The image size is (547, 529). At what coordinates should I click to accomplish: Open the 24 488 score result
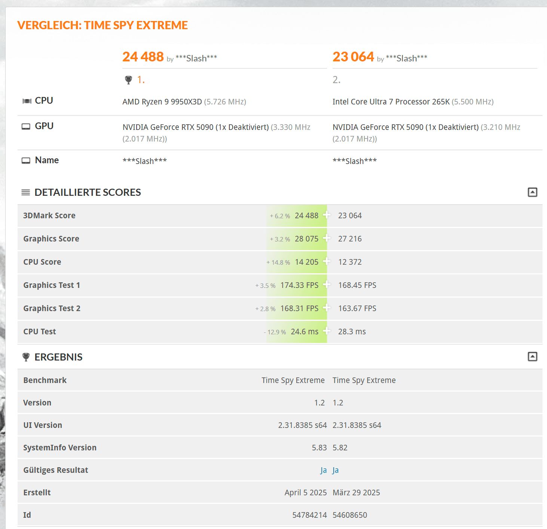pos(143,57)
